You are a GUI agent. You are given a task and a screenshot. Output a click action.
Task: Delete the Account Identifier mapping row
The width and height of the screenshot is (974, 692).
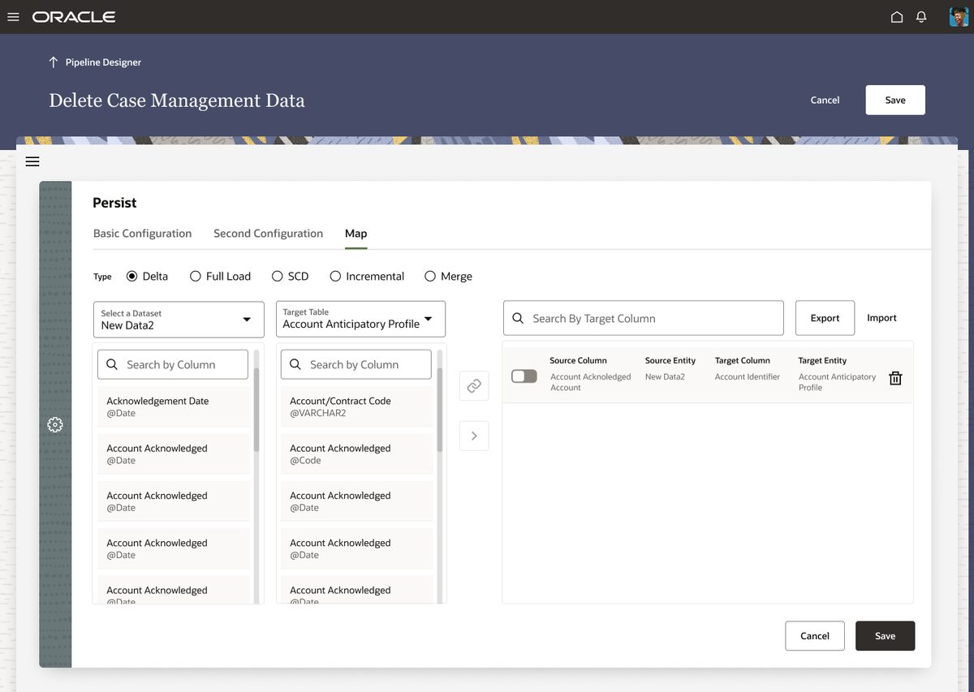pyautogui.click(x=895, y=378)
